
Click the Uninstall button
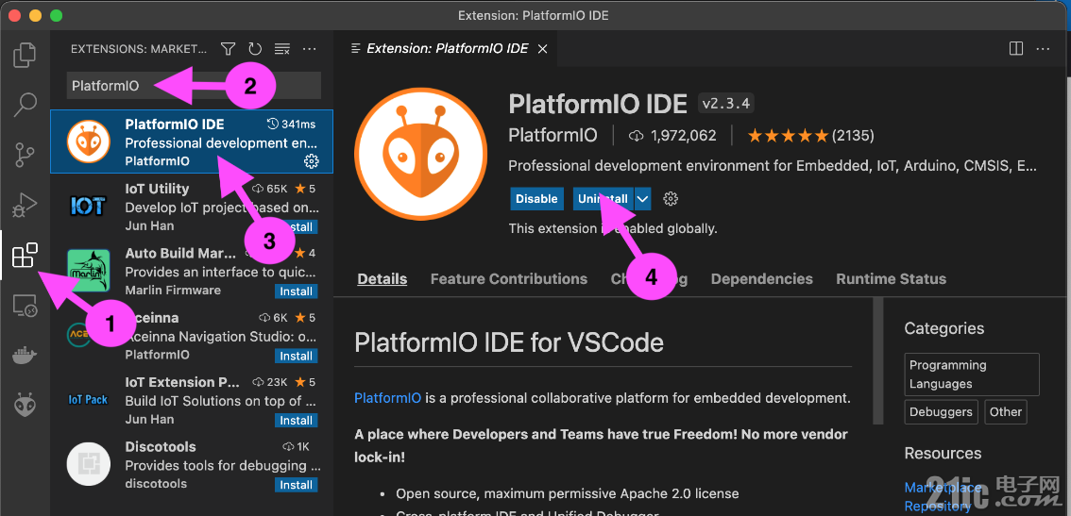tap(603, 199)
